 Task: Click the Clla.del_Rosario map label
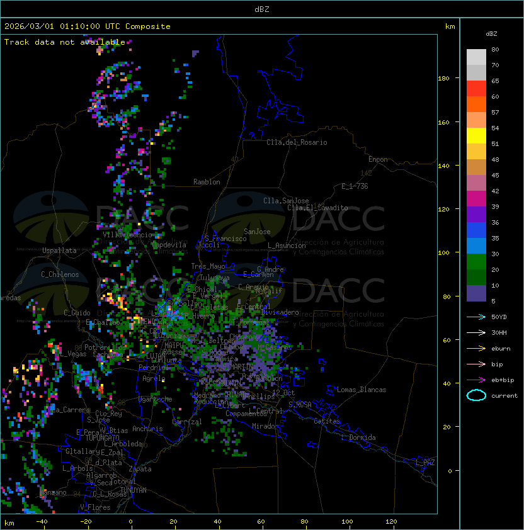click(x=297, y=142)
